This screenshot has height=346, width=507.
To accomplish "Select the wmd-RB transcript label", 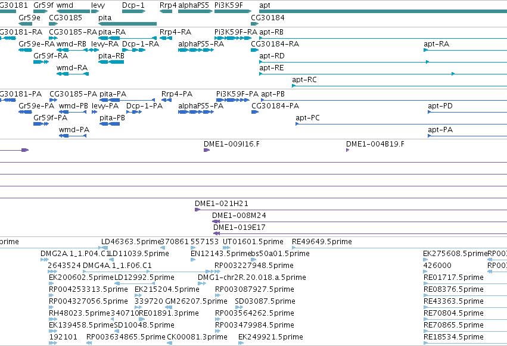I will (71, 43).
